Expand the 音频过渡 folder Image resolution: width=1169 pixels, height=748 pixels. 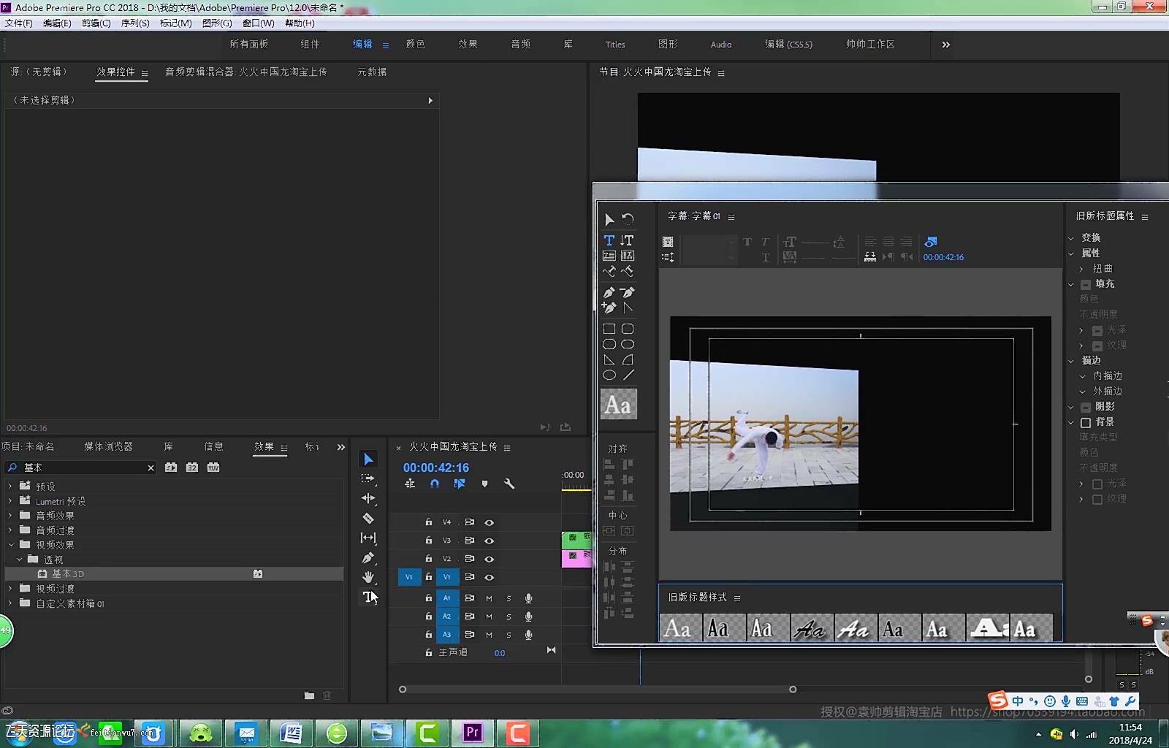[10, 530]
